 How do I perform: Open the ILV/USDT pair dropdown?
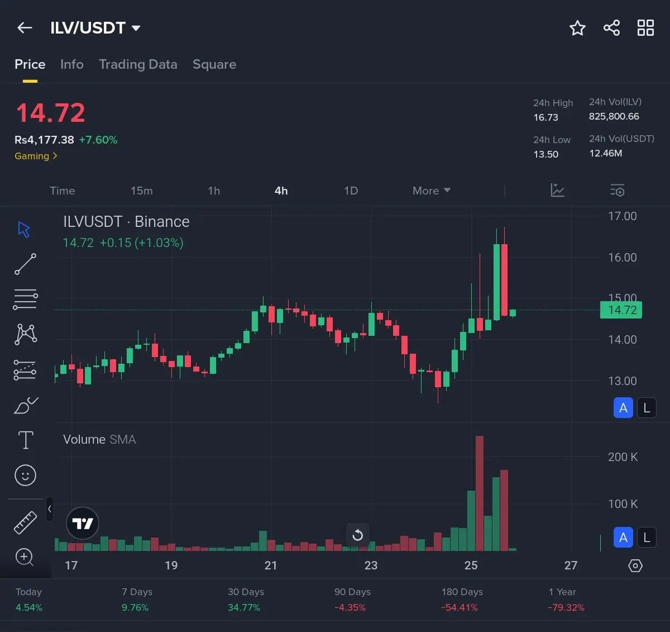(95, 27)
